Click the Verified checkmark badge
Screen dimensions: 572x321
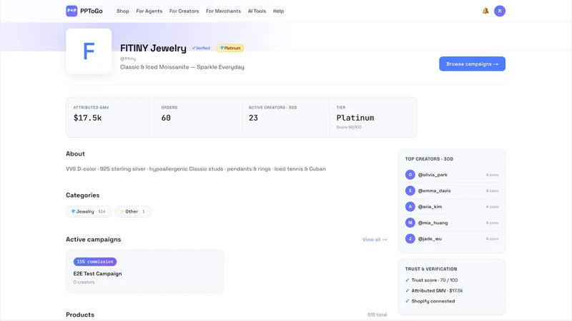201,48
